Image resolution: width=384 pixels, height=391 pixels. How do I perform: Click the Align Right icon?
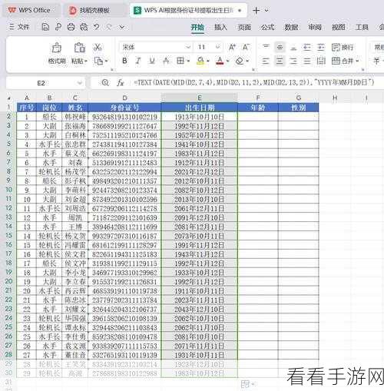coord(293,61)
